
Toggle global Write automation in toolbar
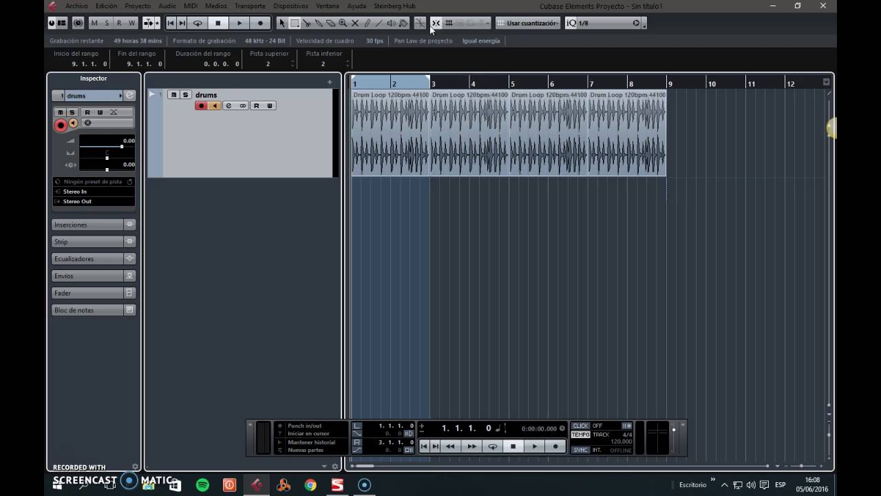pos(131,23)
